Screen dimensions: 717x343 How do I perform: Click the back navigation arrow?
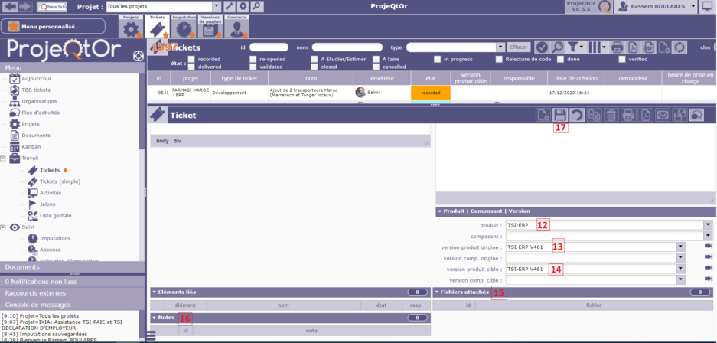click(10, 6)
